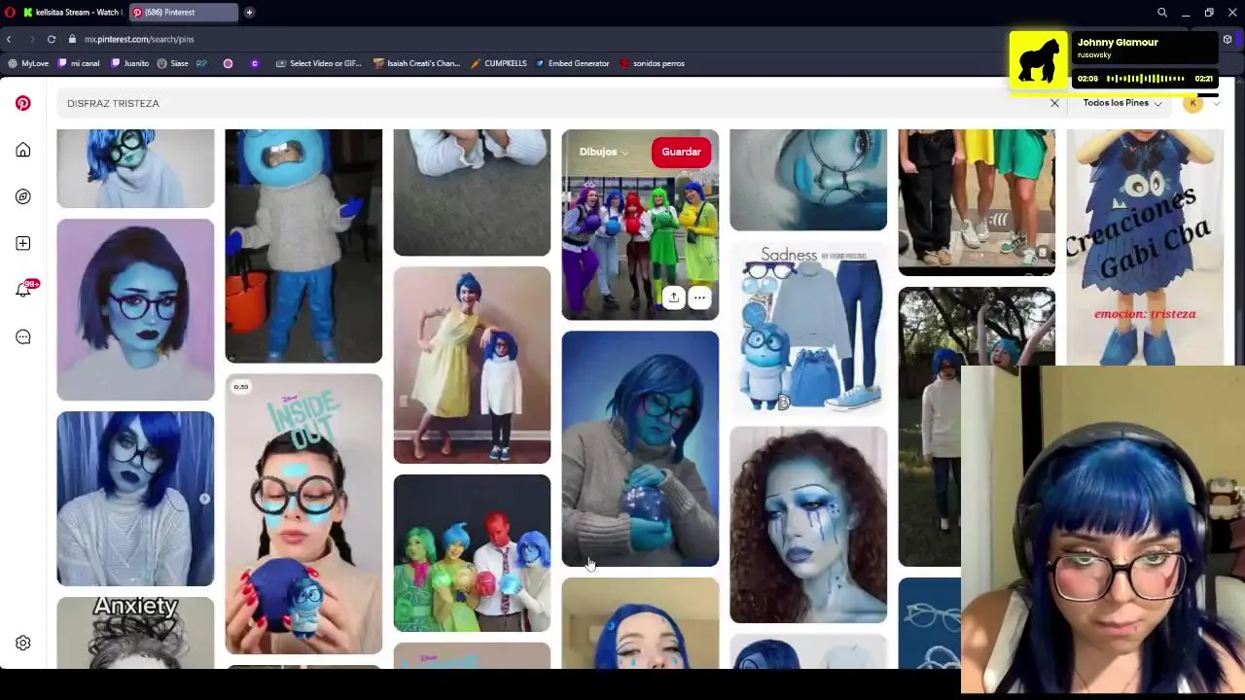Open the 'sonidos perros' bookmark
Screen dimensions: 1245x700
click(x=652, y=63)
